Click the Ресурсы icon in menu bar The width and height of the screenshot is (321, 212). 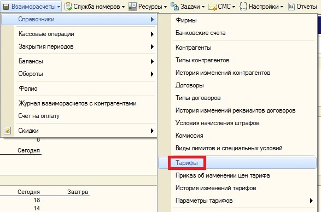click(x=133, y=7)
